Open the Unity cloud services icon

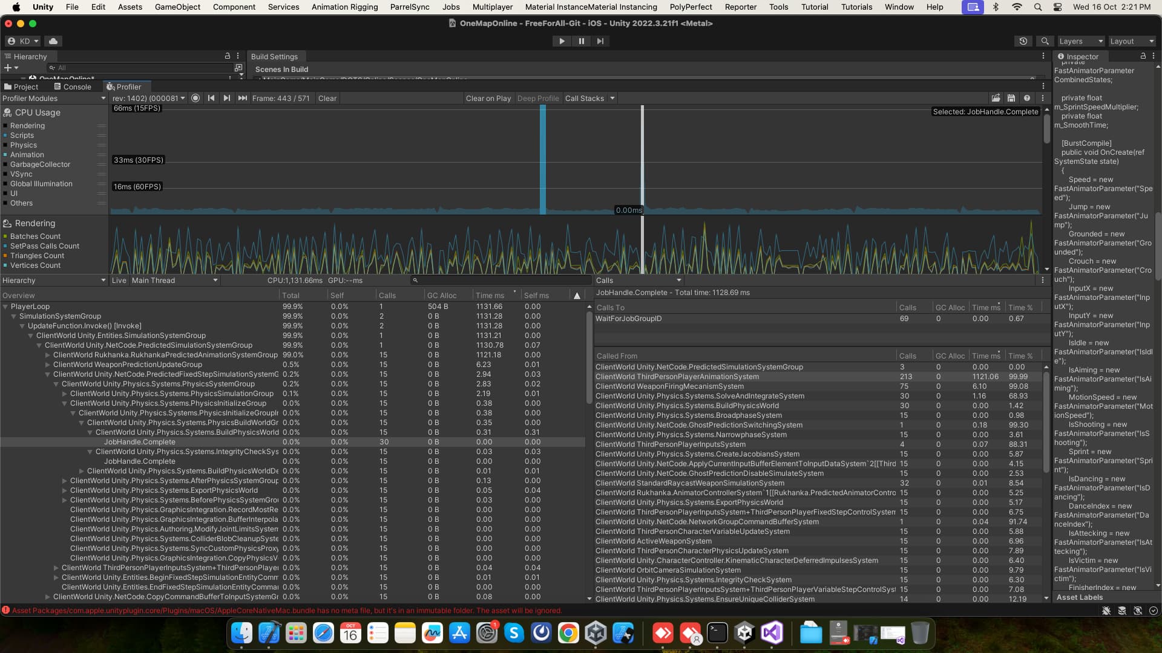point(53,41)
